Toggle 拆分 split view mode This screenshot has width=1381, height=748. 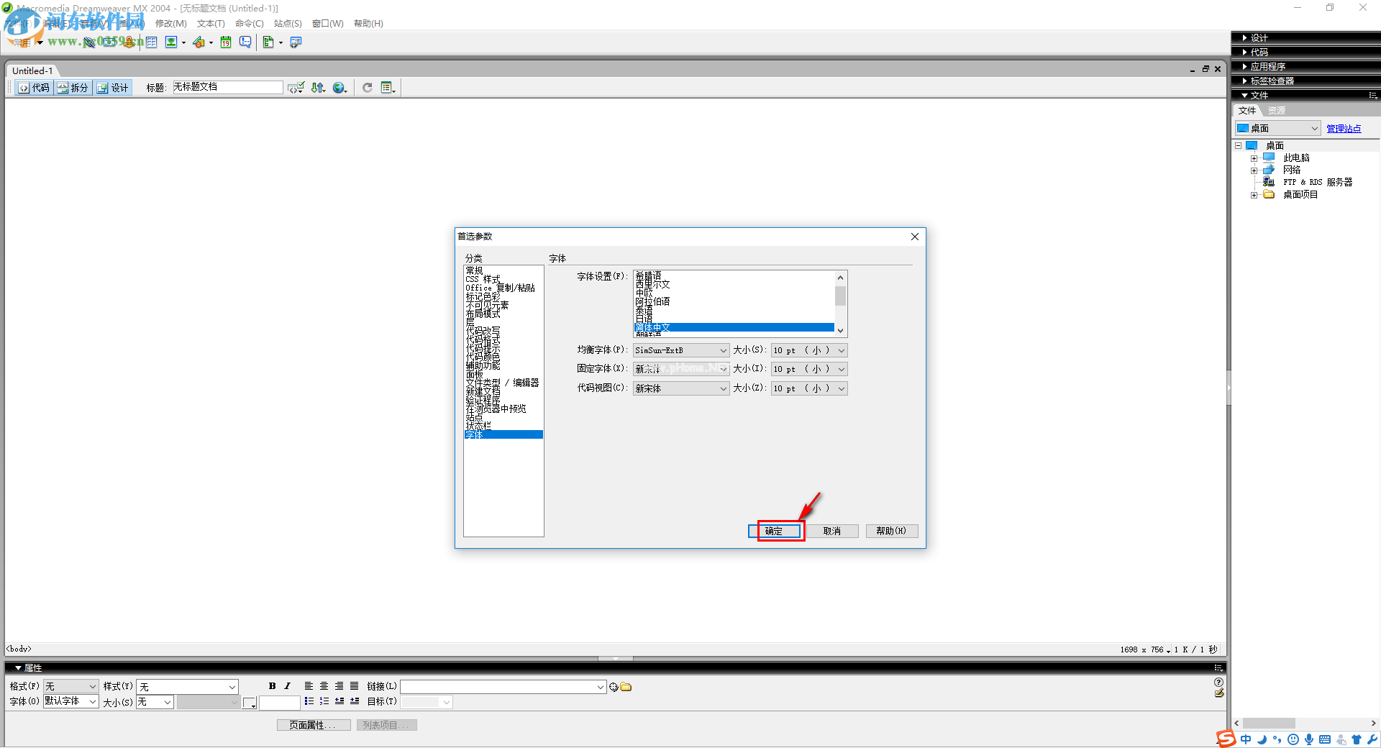73,87
